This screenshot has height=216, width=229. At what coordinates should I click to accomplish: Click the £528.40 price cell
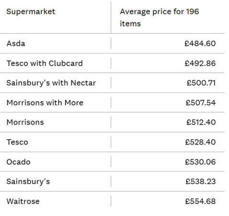click(200, 142)
